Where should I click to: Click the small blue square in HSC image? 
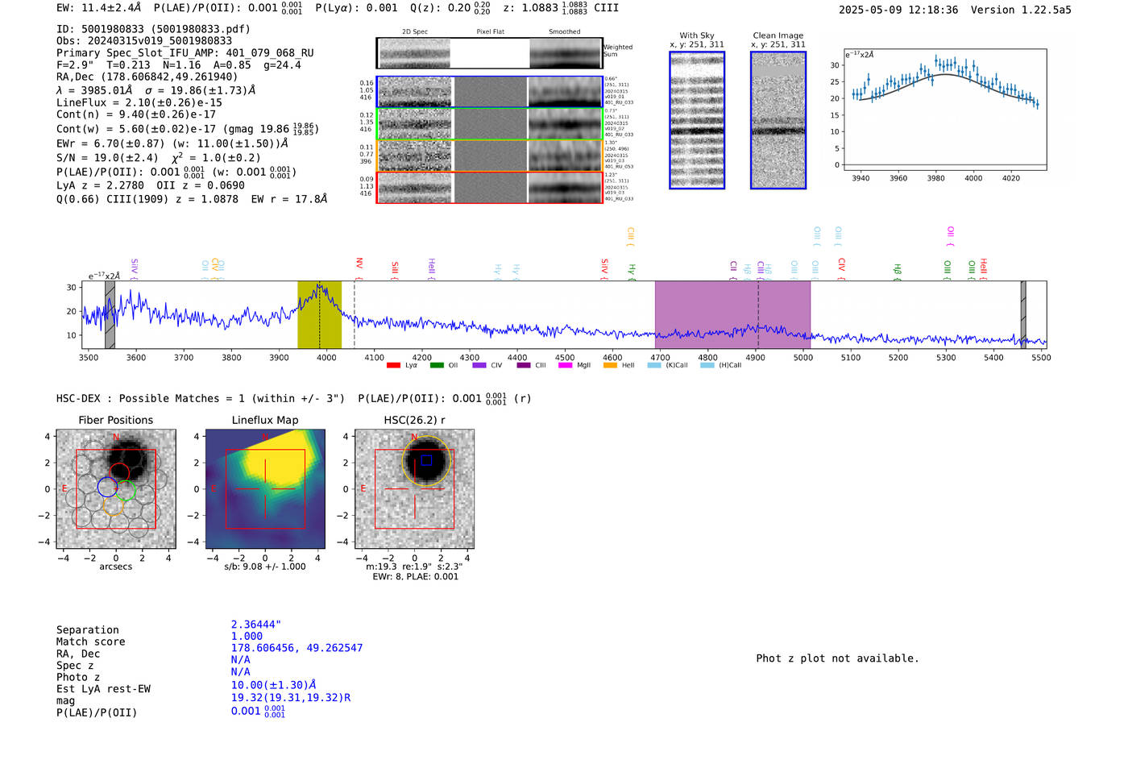point(426,460)
